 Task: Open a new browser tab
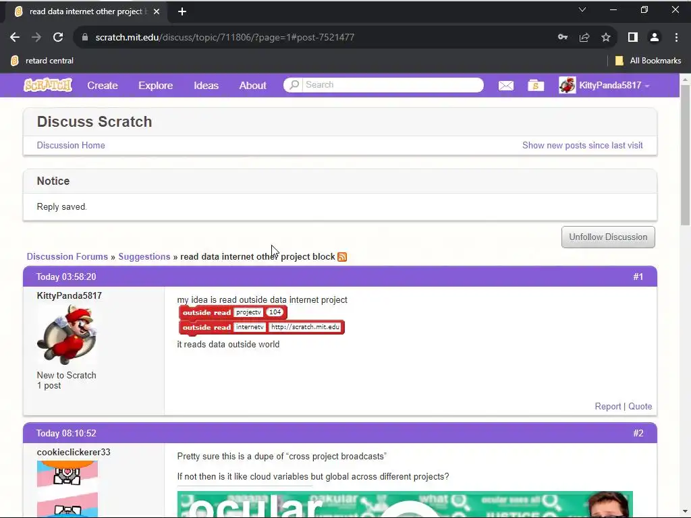tap(182, 12)
